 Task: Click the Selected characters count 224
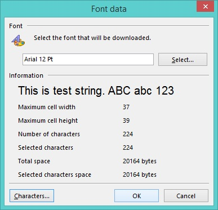128,148
